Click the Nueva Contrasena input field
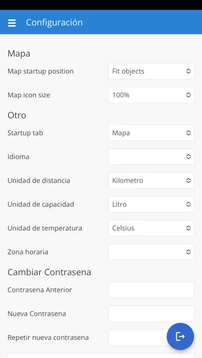This screenshot has height=358, width=202. pyautogui.click(x=151, y=313)
